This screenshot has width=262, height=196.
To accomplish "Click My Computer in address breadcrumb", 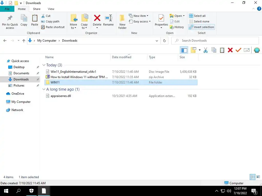I will (47, 41).
